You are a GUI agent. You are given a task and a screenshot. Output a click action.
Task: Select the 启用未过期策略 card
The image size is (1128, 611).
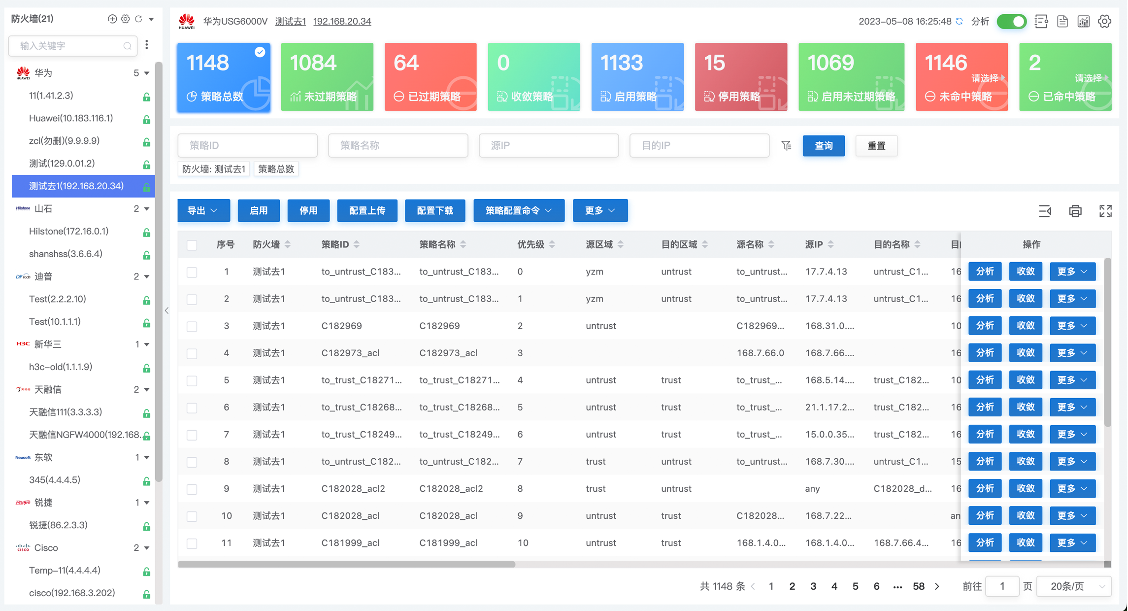coord(851,77)
